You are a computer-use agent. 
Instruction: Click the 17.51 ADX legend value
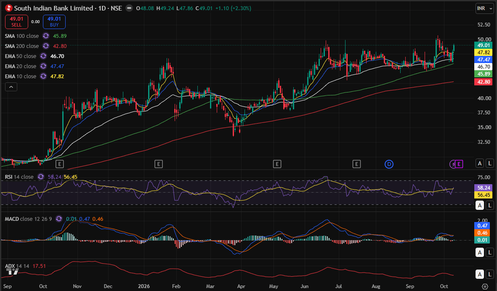coord(39,266)
